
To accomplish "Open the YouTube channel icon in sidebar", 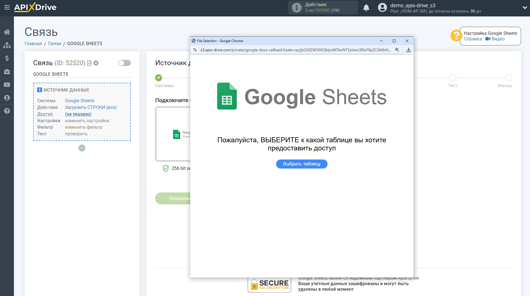I will [7, 85].
